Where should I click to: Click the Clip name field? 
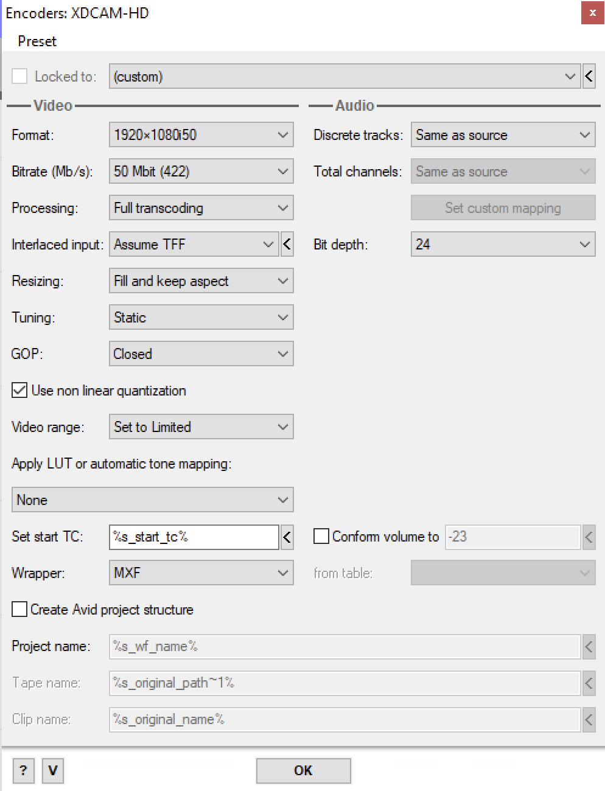[344, 719]
